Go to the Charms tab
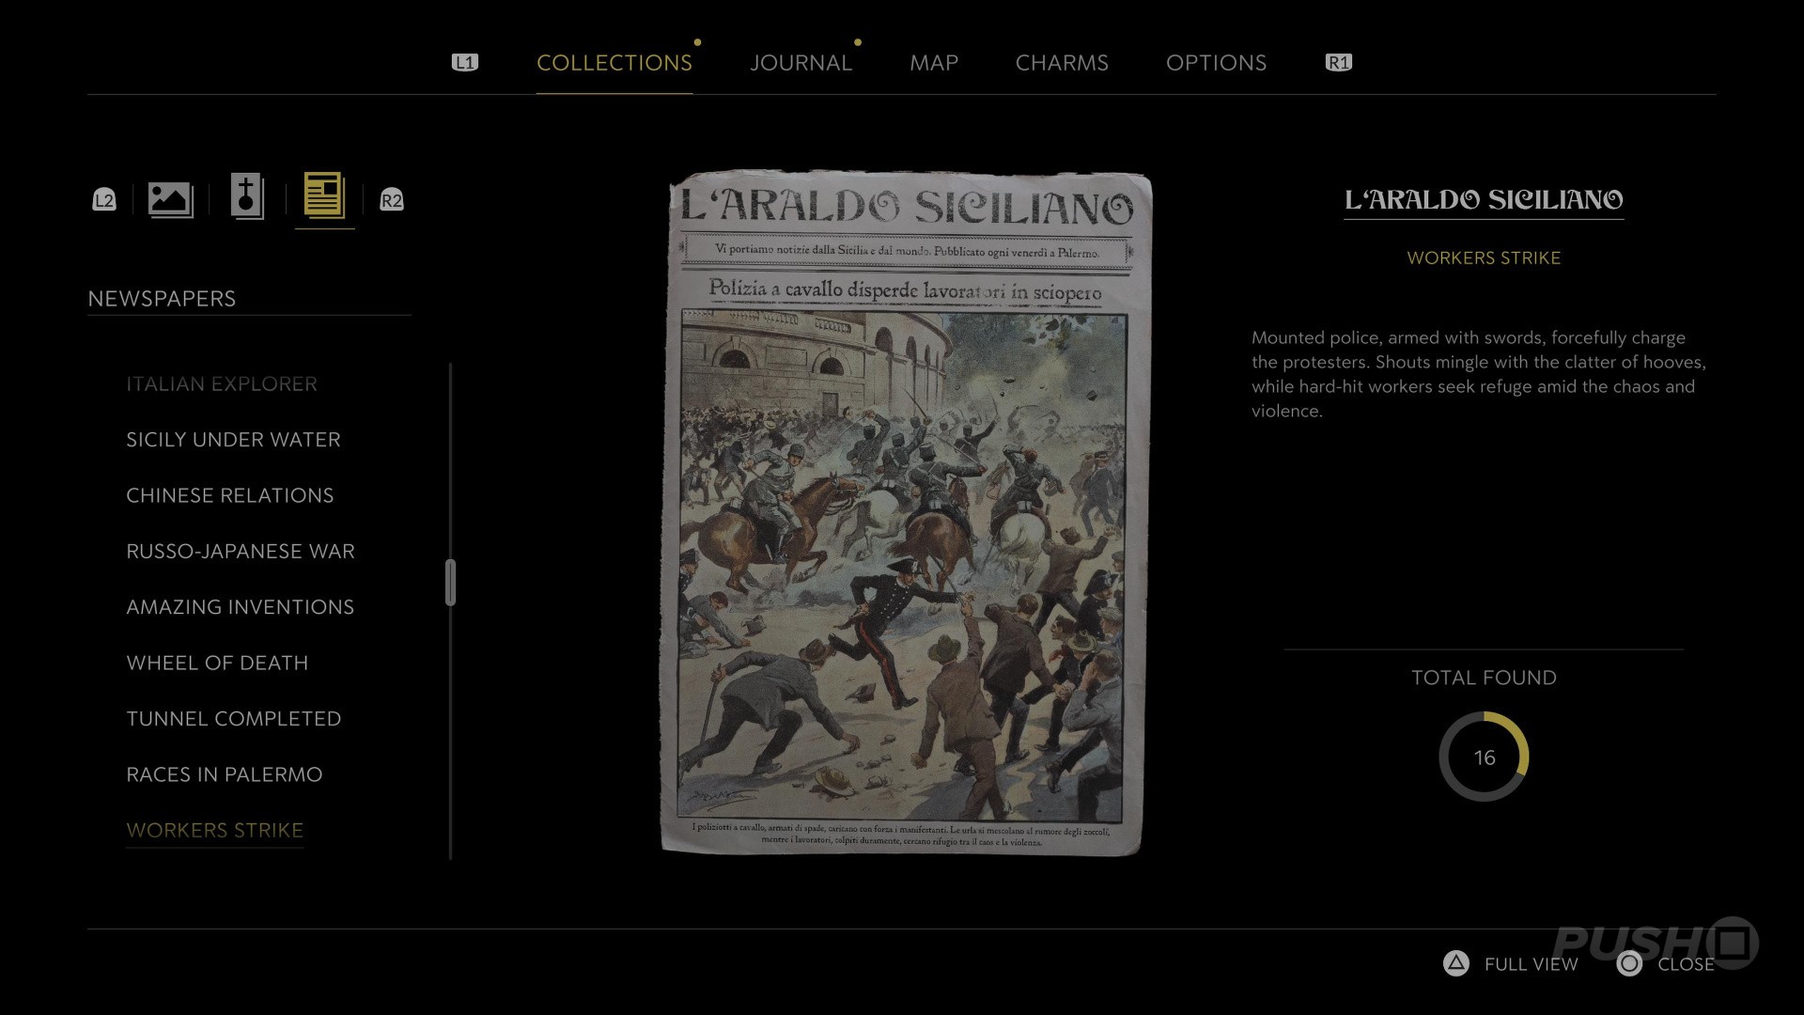 (1062, 63)
